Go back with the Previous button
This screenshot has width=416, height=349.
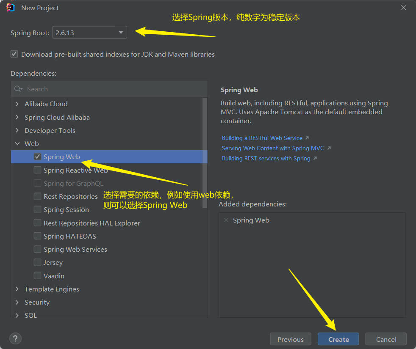(x=291, y=339)
